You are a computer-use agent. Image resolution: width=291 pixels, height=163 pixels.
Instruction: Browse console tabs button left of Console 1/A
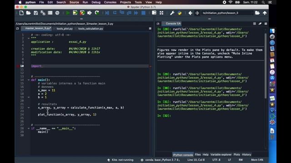pos(158,24)
